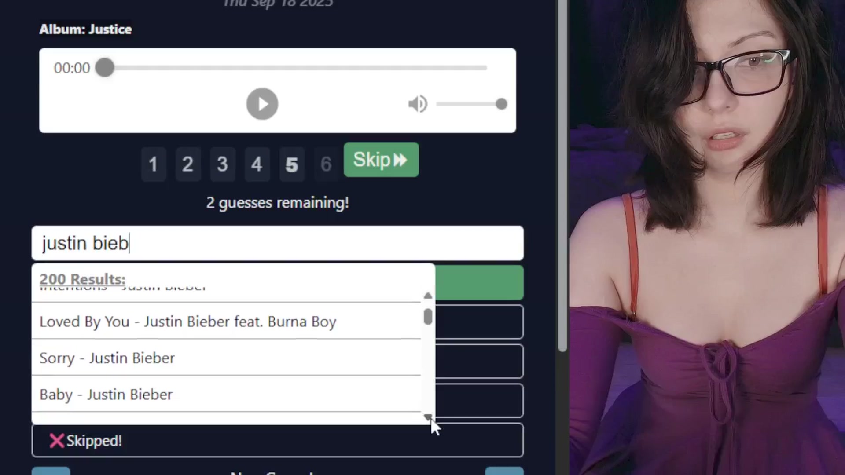Select snippet stage 3

pos(222,164)
